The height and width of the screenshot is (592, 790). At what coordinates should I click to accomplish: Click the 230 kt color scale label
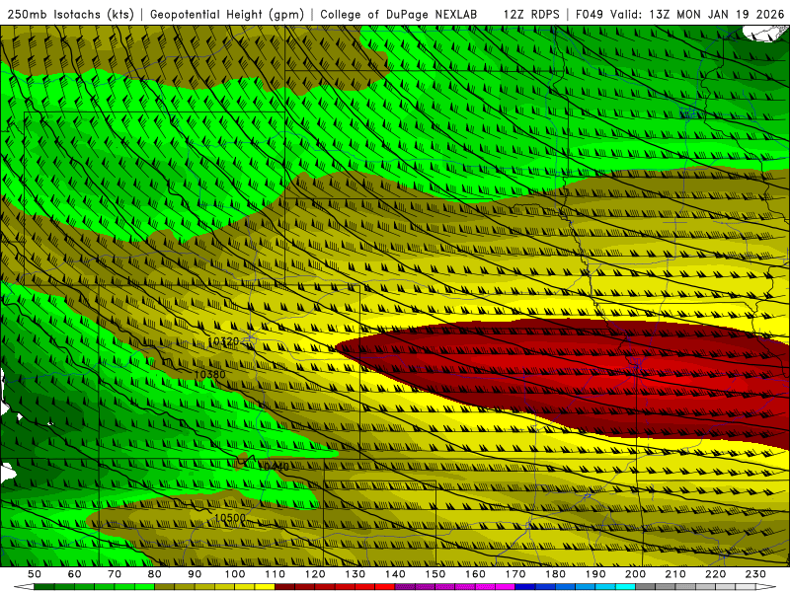[x=755, y=574]
